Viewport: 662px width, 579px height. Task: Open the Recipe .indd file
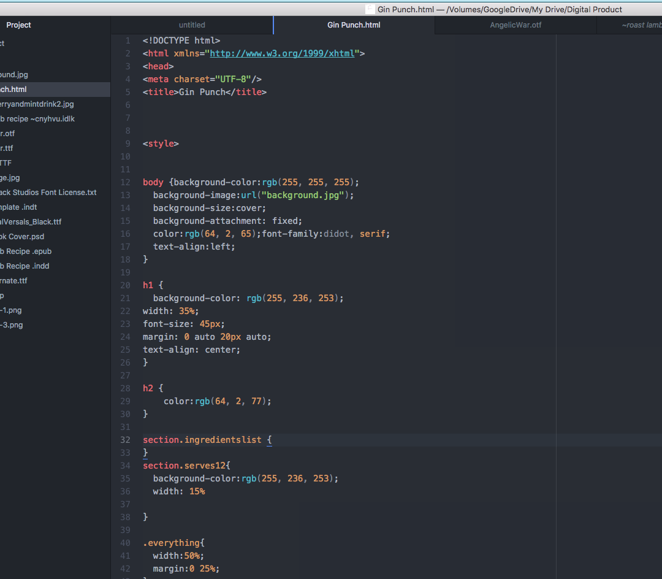click(x=25, y=266)
